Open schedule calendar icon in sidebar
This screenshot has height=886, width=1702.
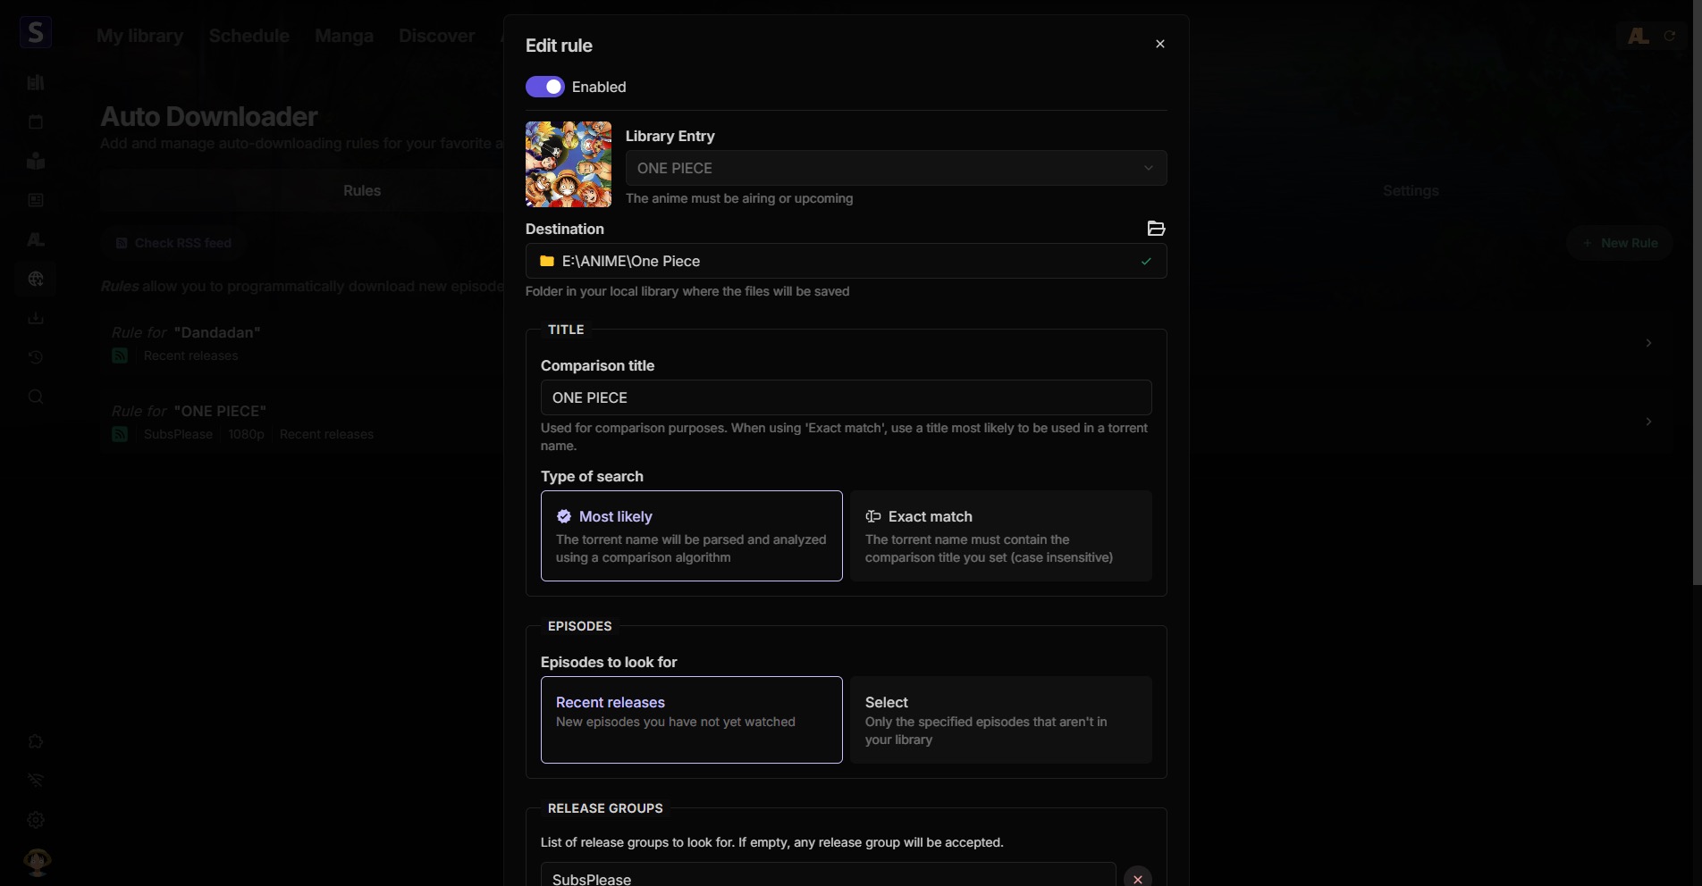click(x=36, y=122)
